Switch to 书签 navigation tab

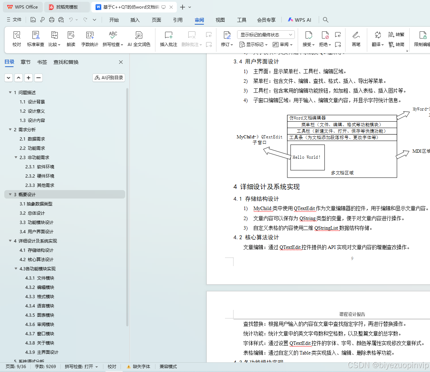tap(42, 62)
